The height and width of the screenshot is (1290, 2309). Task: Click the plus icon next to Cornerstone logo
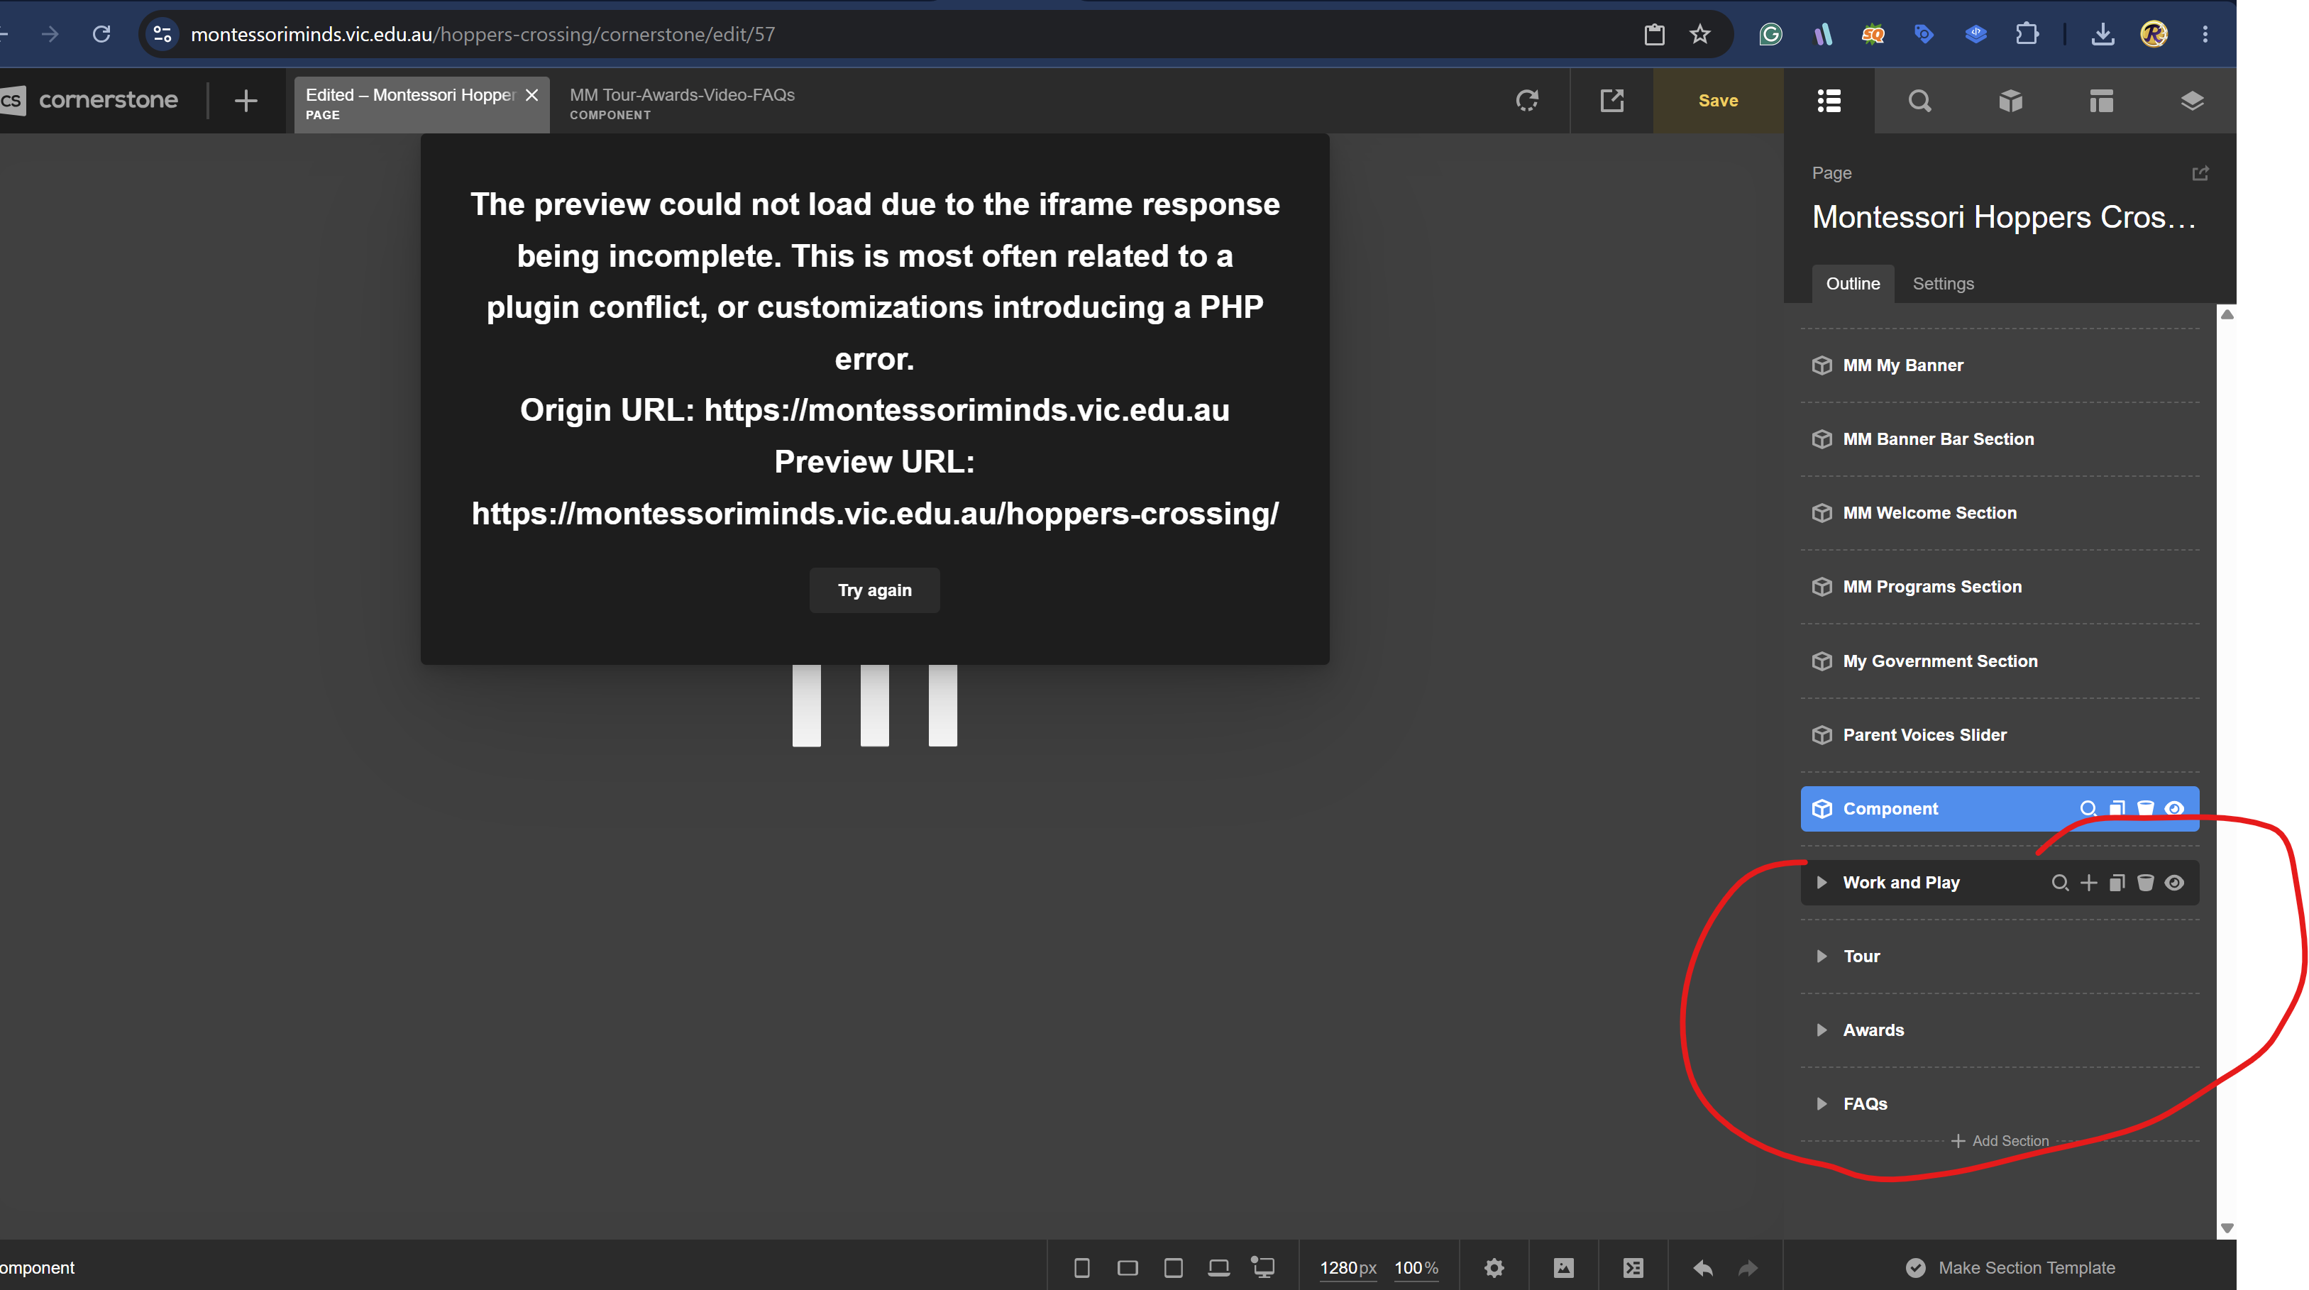(x=246, y=100)
